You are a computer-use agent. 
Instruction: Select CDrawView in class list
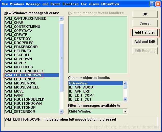pos(96,83)
